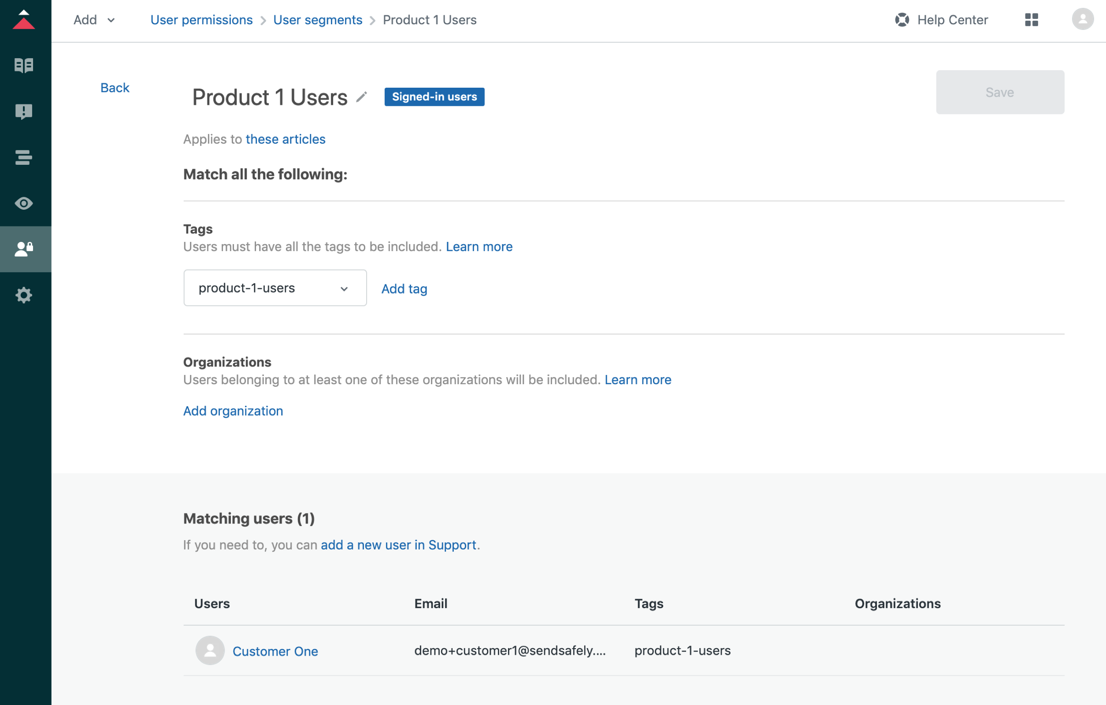Image resolution: width=1106 pixels, height=705 pixels.
Task: Click the Help Center lifebuoy icon
Action: [902, 20]
